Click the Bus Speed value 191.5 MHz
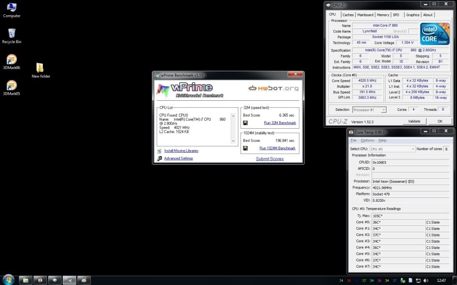 coord(367,92)
